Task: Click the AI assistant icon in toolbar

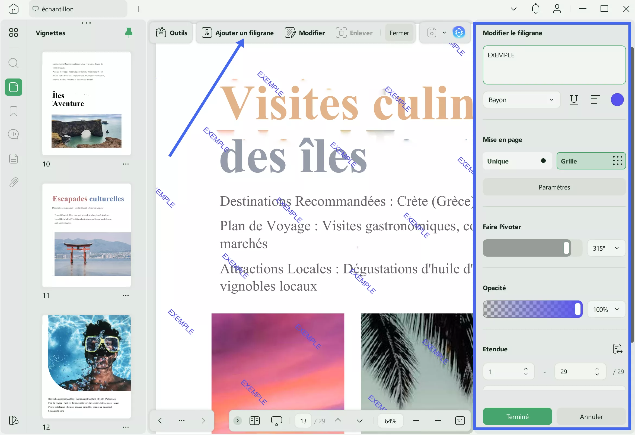Action: 459,33
